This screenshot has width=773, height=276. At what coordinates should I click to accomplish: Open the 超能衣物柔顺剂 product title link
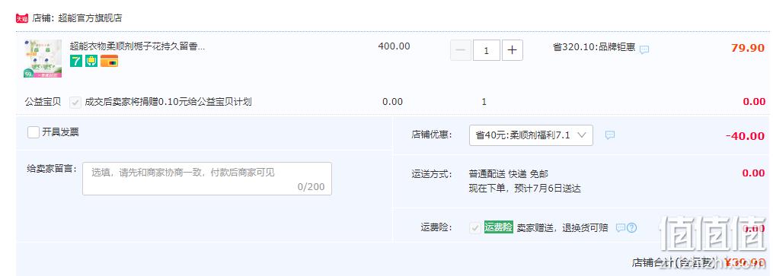[x=137, y=46]
